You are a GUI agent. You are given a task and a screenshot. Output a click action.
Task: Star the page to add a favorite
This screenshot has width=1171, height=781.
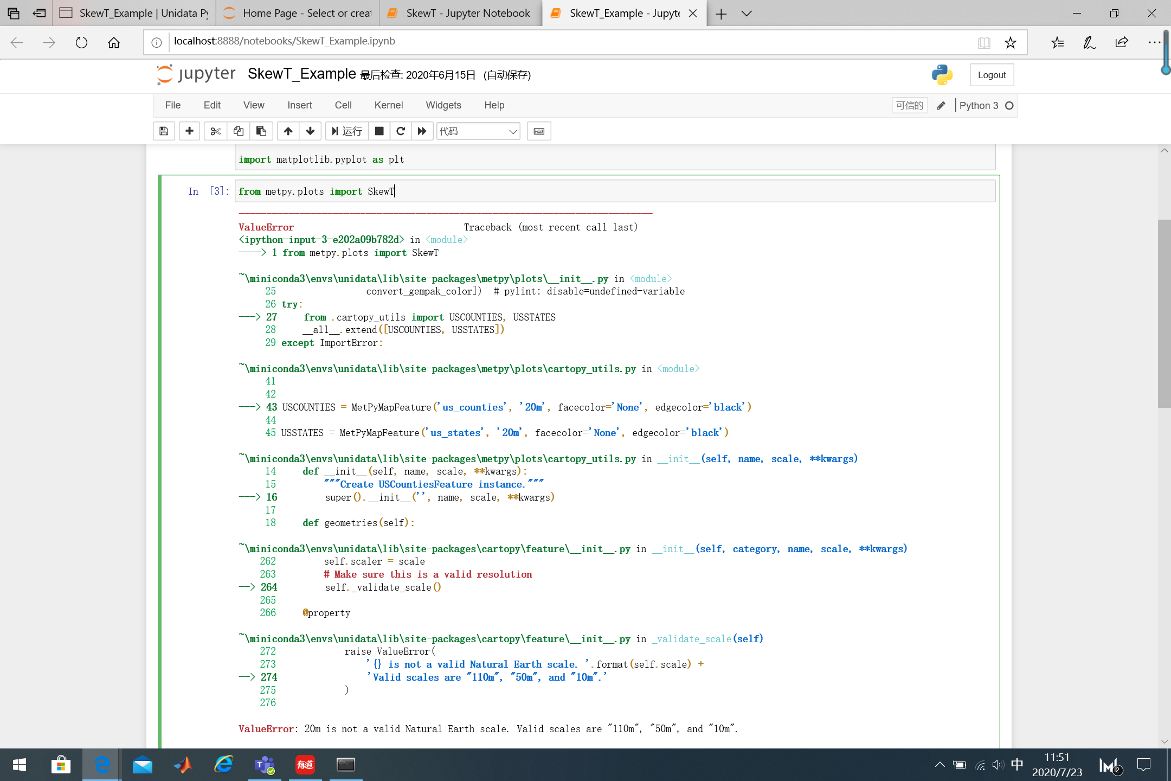pyautogui.click(x=1009, y=42)
